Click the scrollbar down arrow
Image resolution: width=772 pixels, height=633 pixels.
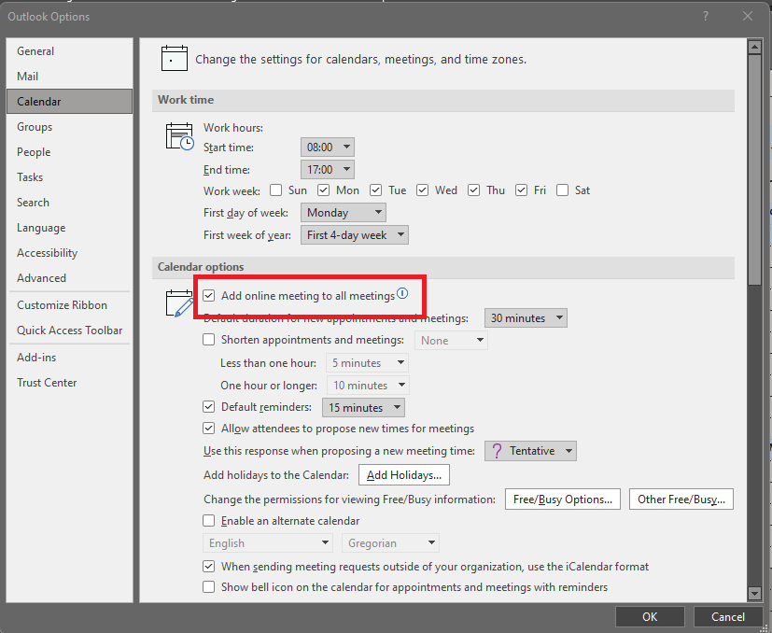754,593
